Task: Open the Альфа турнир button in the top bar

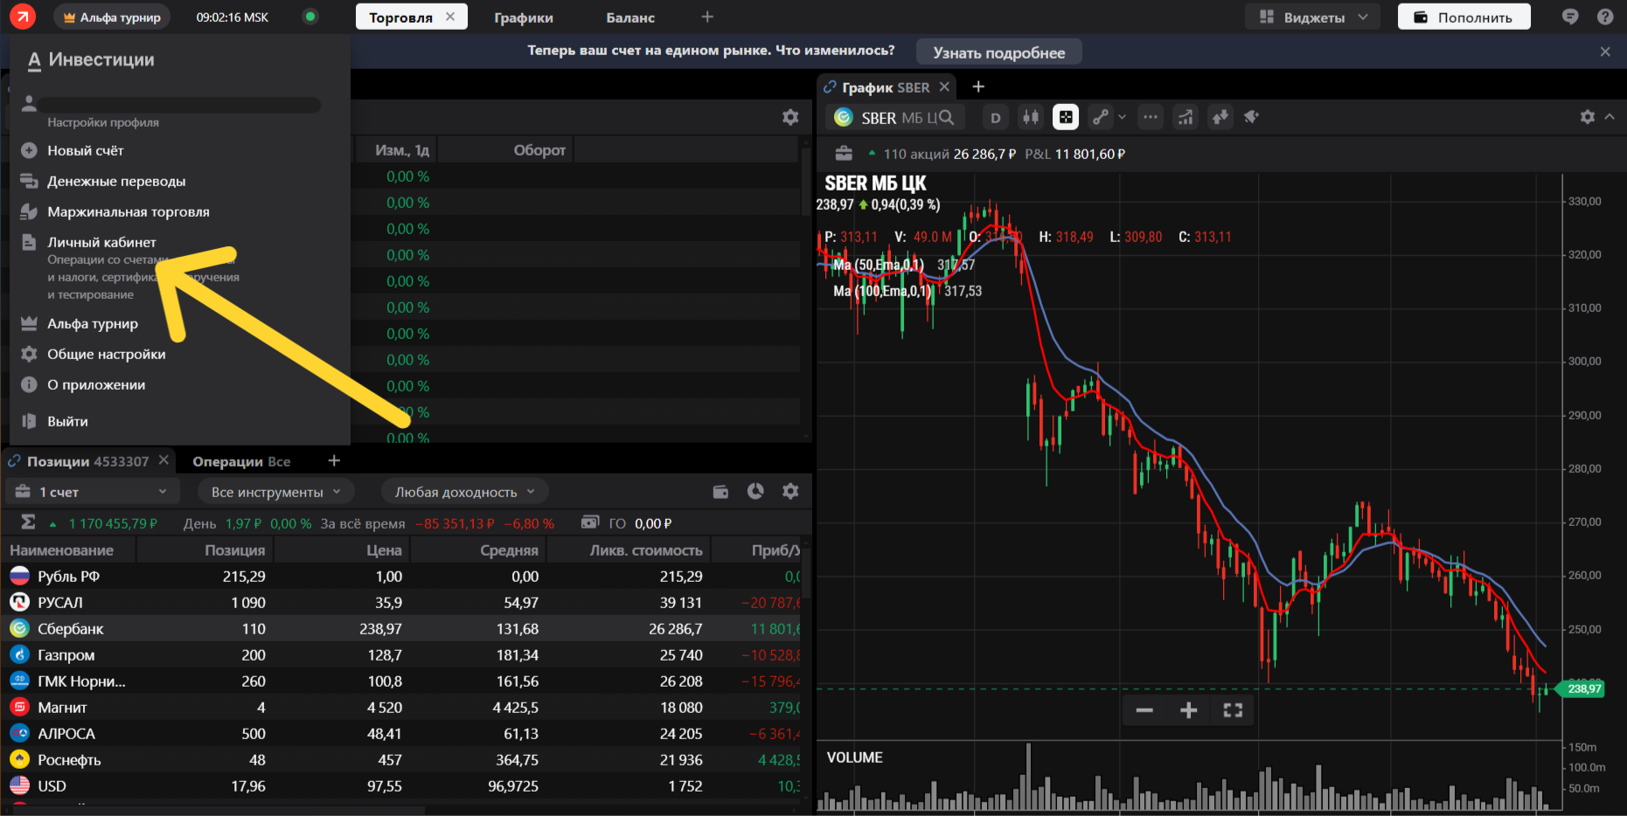Action: 112,17
